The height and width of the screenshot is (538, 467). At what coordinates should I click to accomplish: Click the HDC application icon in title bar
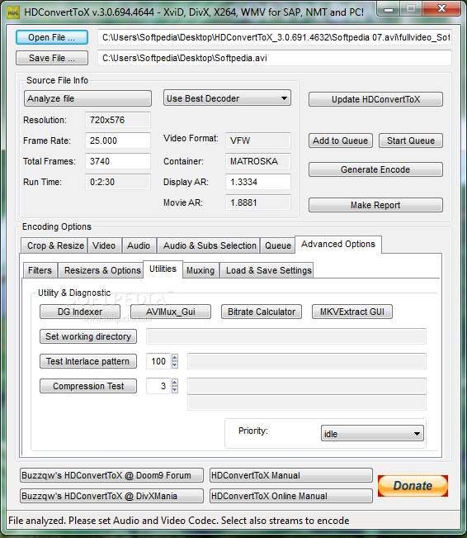[12, 12]
